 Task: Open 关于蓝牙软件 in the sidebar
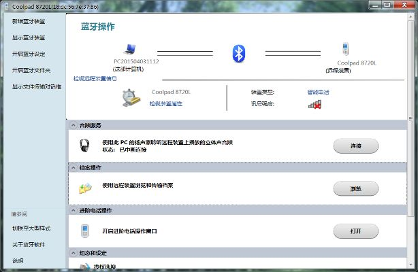pyautogui.click(x=29, y=244)
